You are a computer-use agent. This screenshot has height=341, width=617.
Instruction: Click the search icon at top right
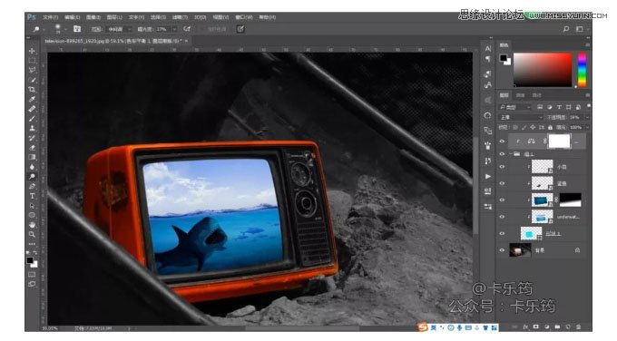566,29
